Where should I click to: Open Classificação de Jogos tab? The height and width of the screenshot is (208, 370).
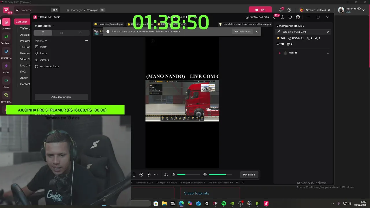point(109,24)
